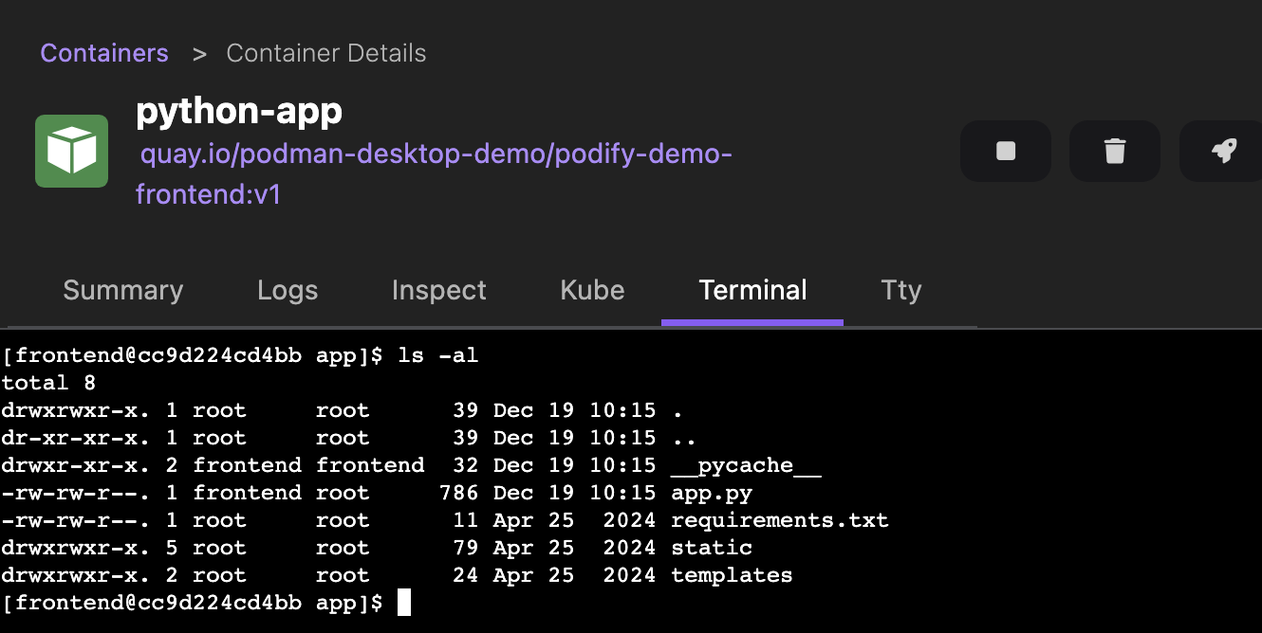The height and width of the screenshot is (633, 1262).
Task: Click the python-app container title
Action: 239,111
